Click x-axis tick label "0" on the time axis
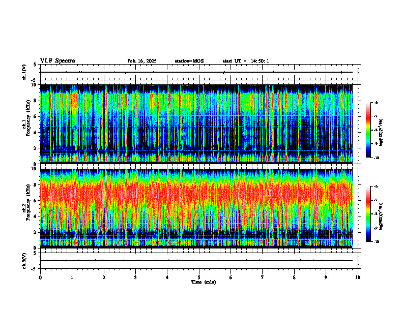The image size is (403, 311). (40, 277)
